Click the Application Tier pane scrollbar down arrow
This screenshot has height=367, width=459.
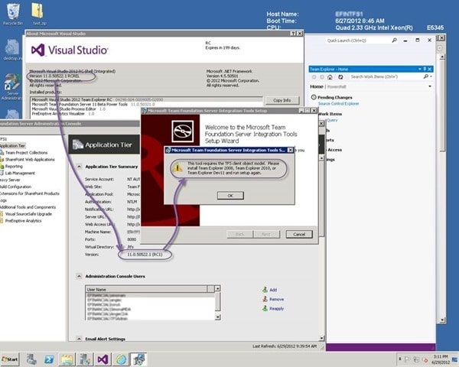coord(321,338)
